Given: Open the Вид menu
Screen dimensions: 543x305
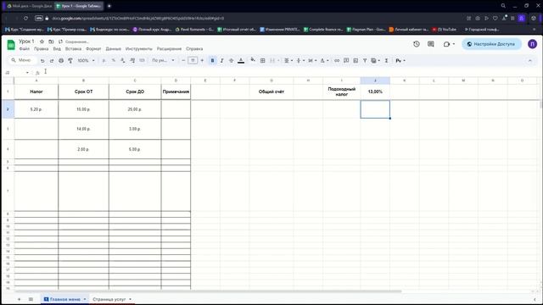Looking at the screenshot, I should click(x=57, y=49).
